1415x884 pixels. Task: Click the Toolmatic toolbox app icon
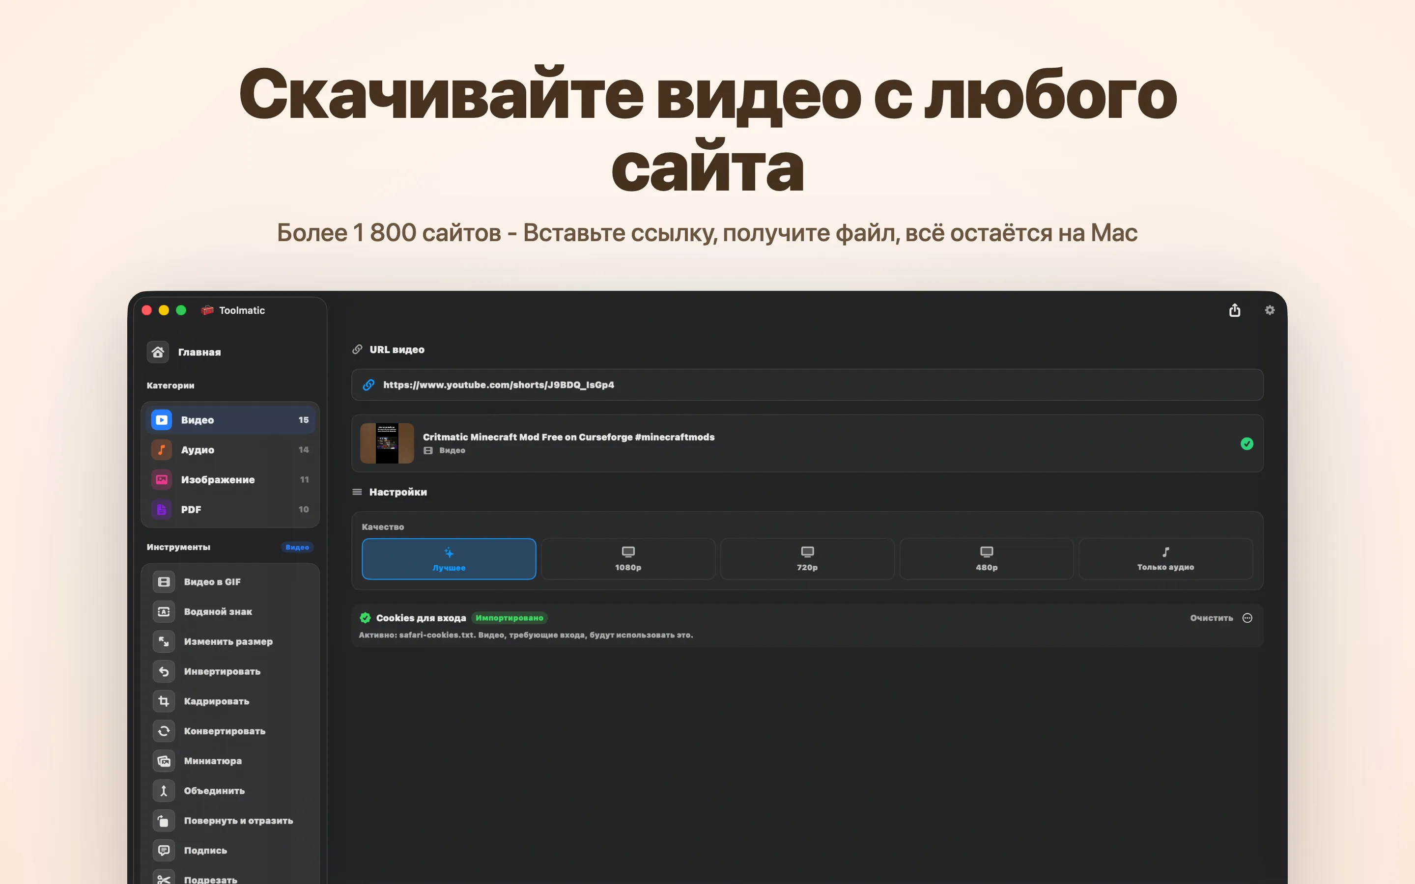(207, 310)
